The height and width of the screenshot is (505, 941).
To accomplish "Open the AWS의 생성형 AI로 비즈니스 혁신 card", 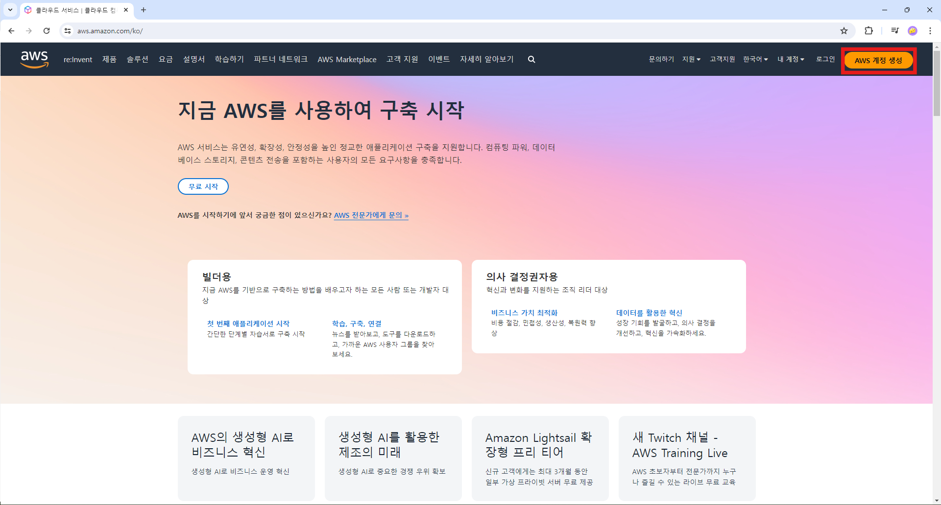I will pyautogui.click(x=246, y=458).
